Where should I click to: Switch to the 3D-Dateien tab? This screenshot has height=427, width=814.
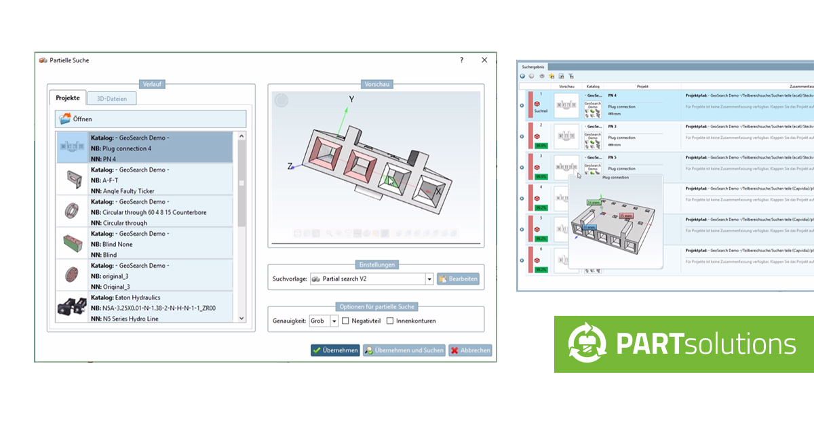pos(112,98)
